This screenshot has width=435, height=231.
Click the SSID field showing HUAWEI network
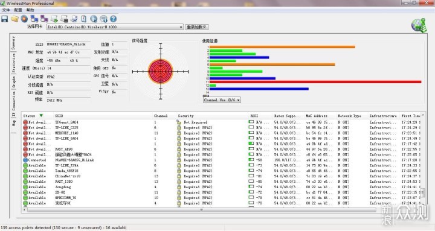pyautogui.click(x=68, y=44)
